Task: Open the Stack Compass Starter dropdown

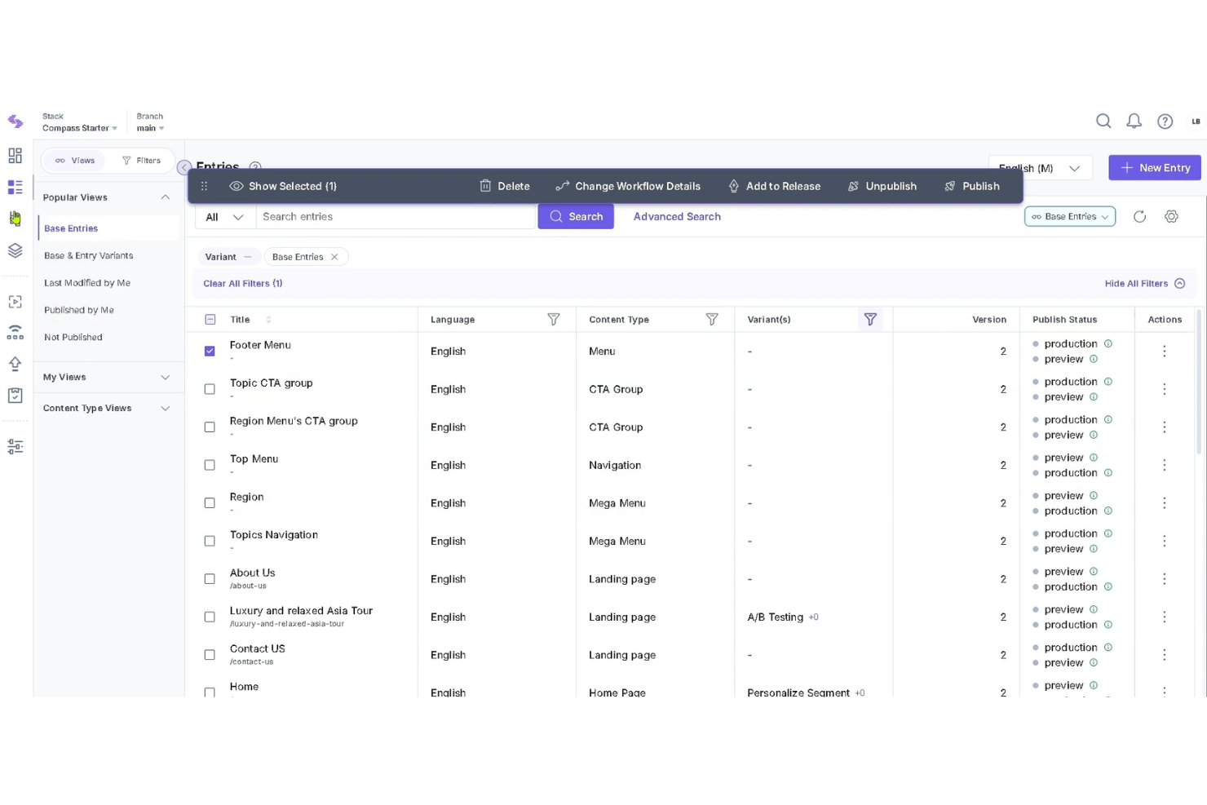Action: (x=80, y=122)
